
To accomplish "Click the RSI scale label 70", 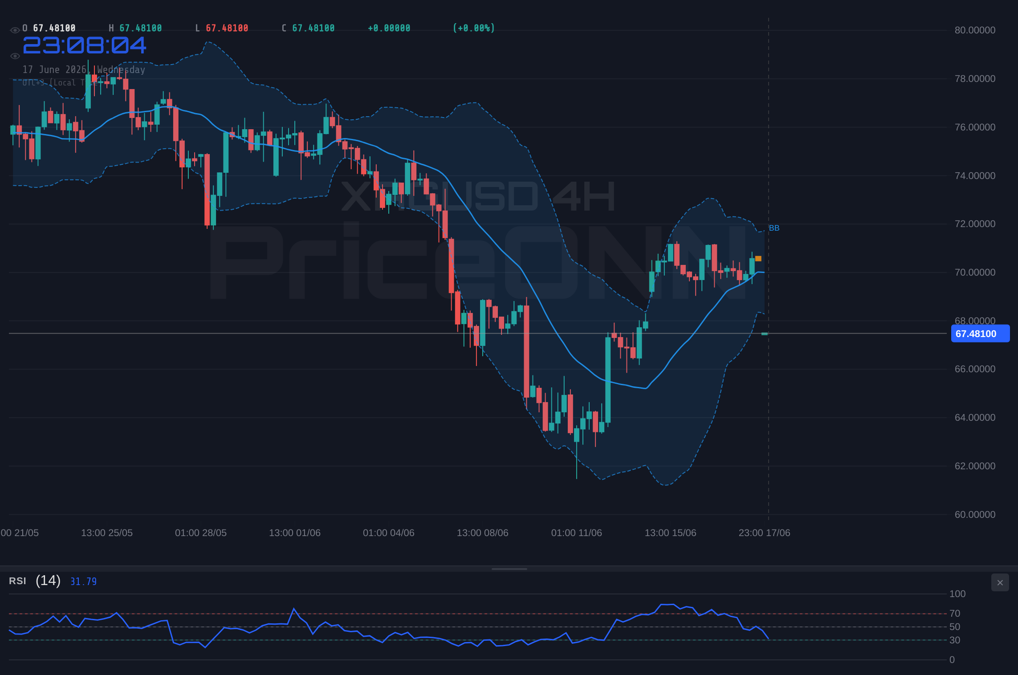I will click(x=955, y=614).
